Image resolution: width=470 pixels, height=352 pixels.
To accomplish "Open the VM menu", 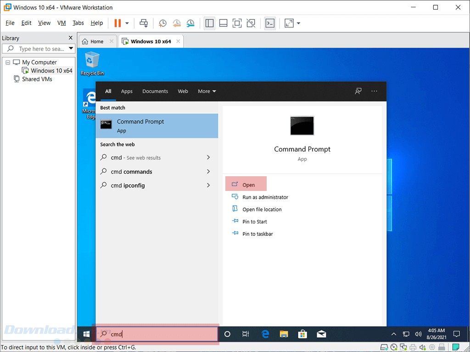I will coord(62,23).
